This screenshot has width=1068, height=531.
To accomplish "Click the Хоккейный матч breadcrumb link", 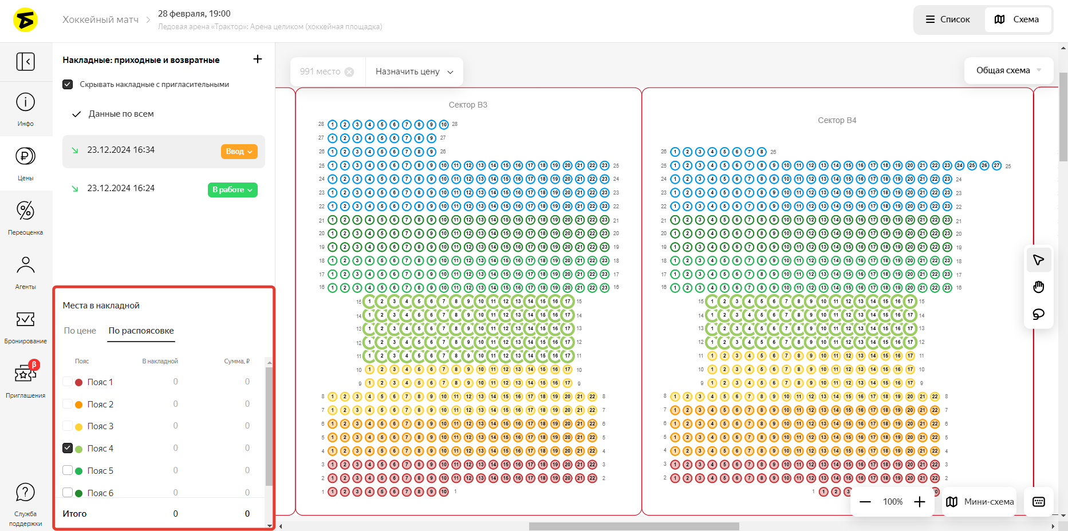I will (x=100, y=19).
